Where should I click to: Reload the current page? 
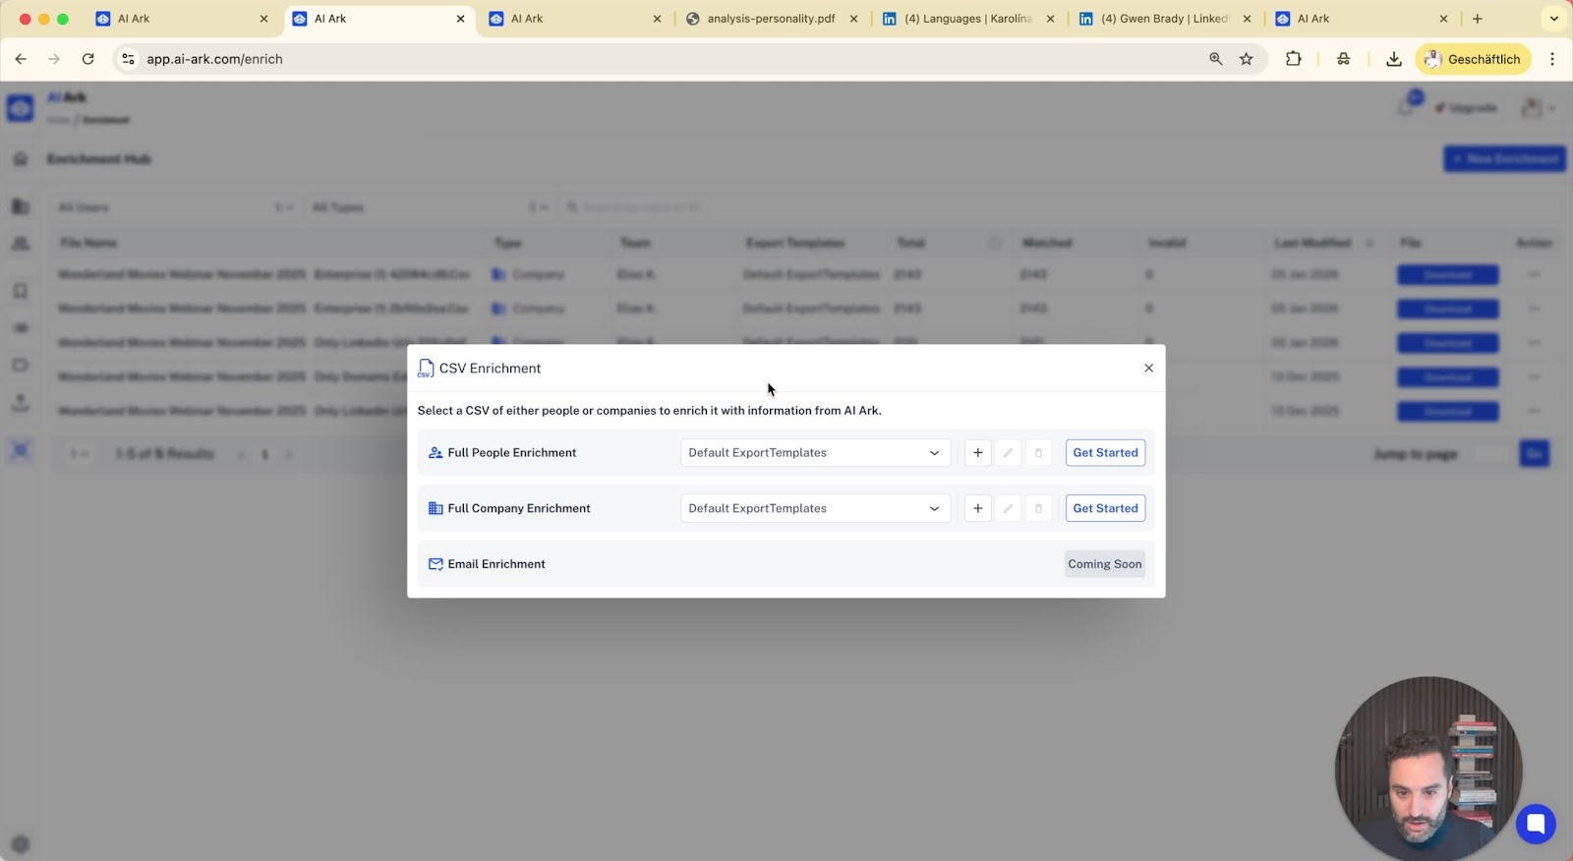[87, 59]
